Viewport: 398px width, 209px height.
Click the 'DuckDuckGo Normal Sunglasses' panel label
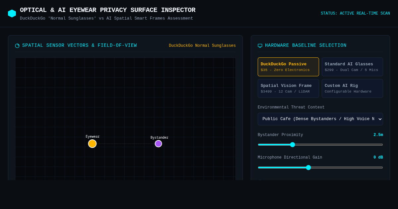[202, 46]
